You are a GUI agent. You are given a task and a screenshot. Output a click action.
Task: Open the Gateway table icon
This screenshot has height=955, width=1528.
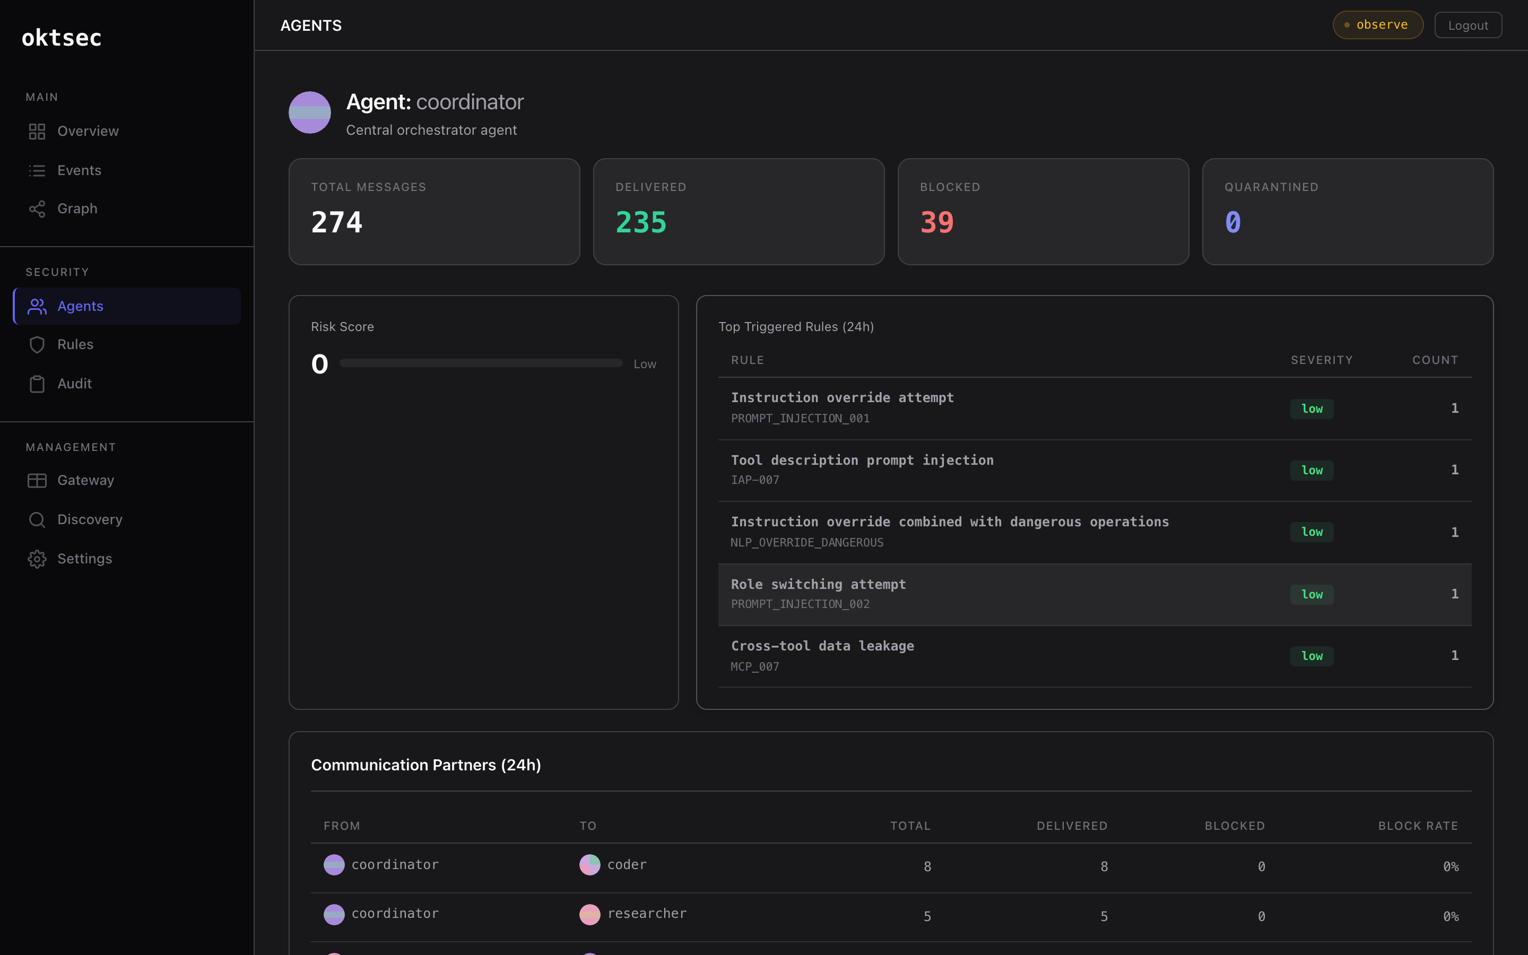(37, 481)
